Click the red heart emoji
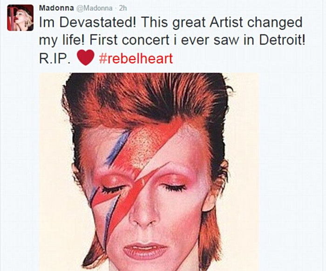326x271 pixels. pyautogui.click(x=86, y=58)
